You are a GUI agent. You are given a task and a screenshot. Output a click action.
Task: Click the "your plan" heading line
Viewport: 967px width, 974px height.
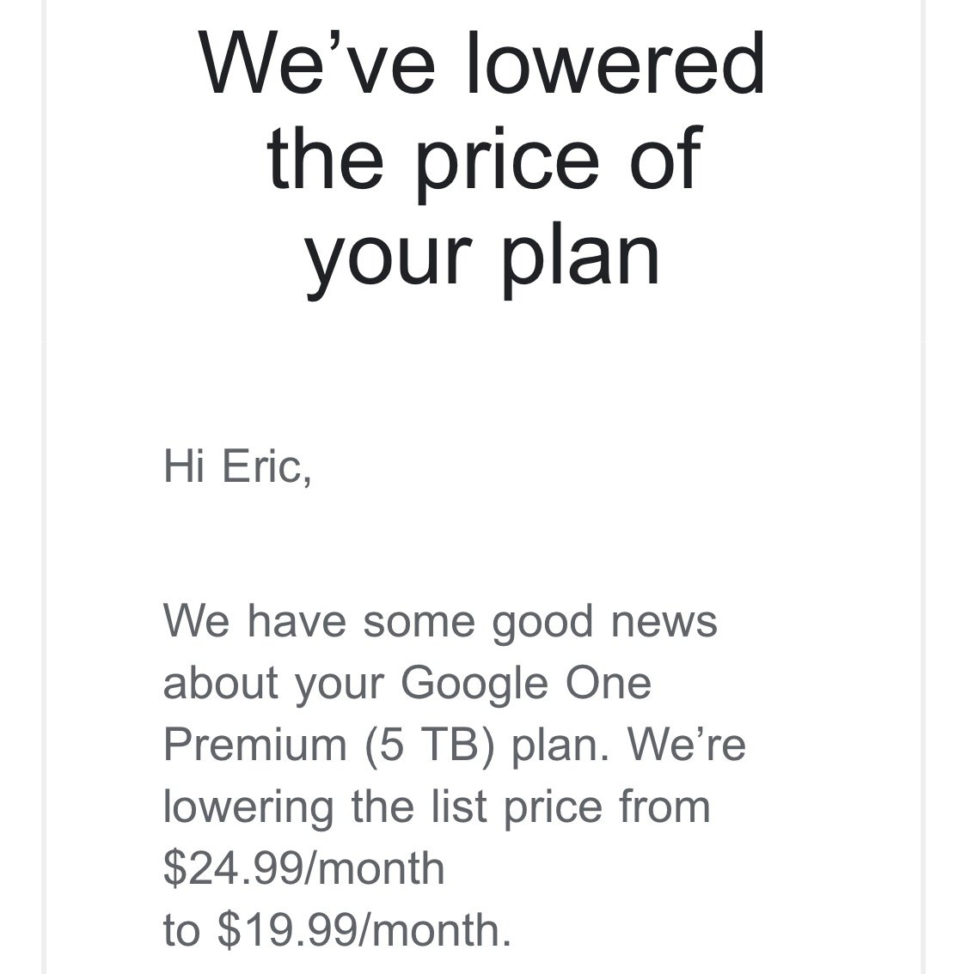(x=483, y=253)
